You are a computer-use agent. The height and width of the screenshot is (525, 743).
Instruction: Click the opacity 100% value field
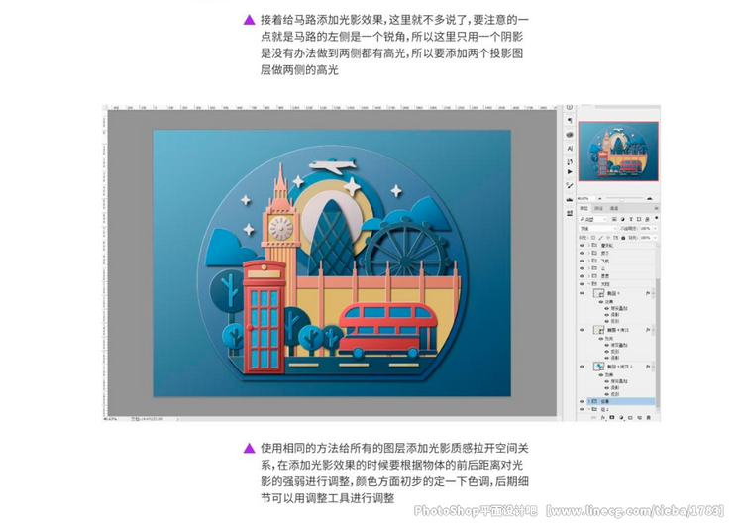point(647,229)
